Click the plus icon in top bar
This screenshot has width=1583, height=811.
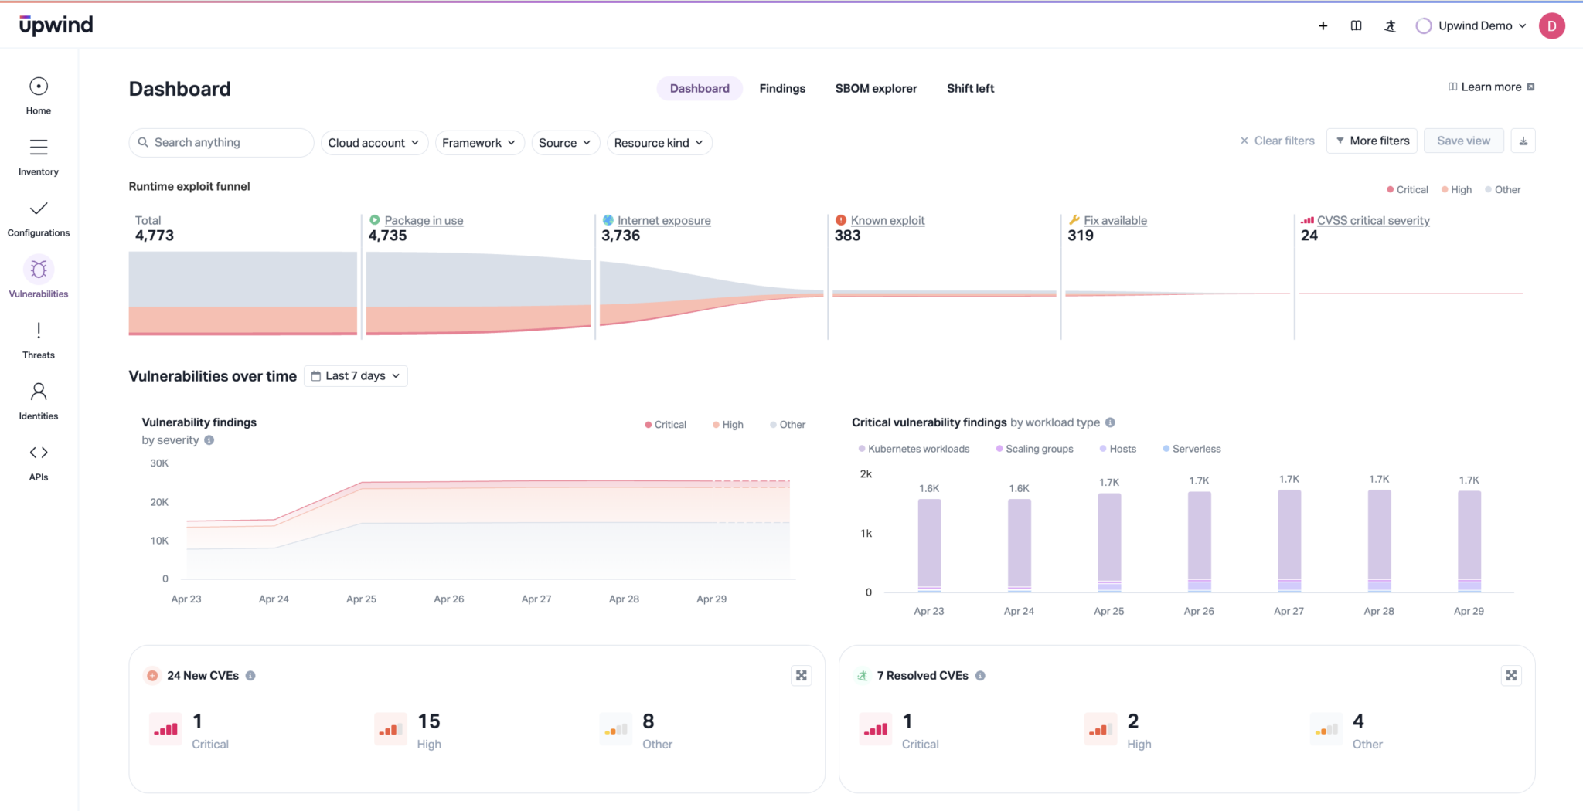(1323, 26)
